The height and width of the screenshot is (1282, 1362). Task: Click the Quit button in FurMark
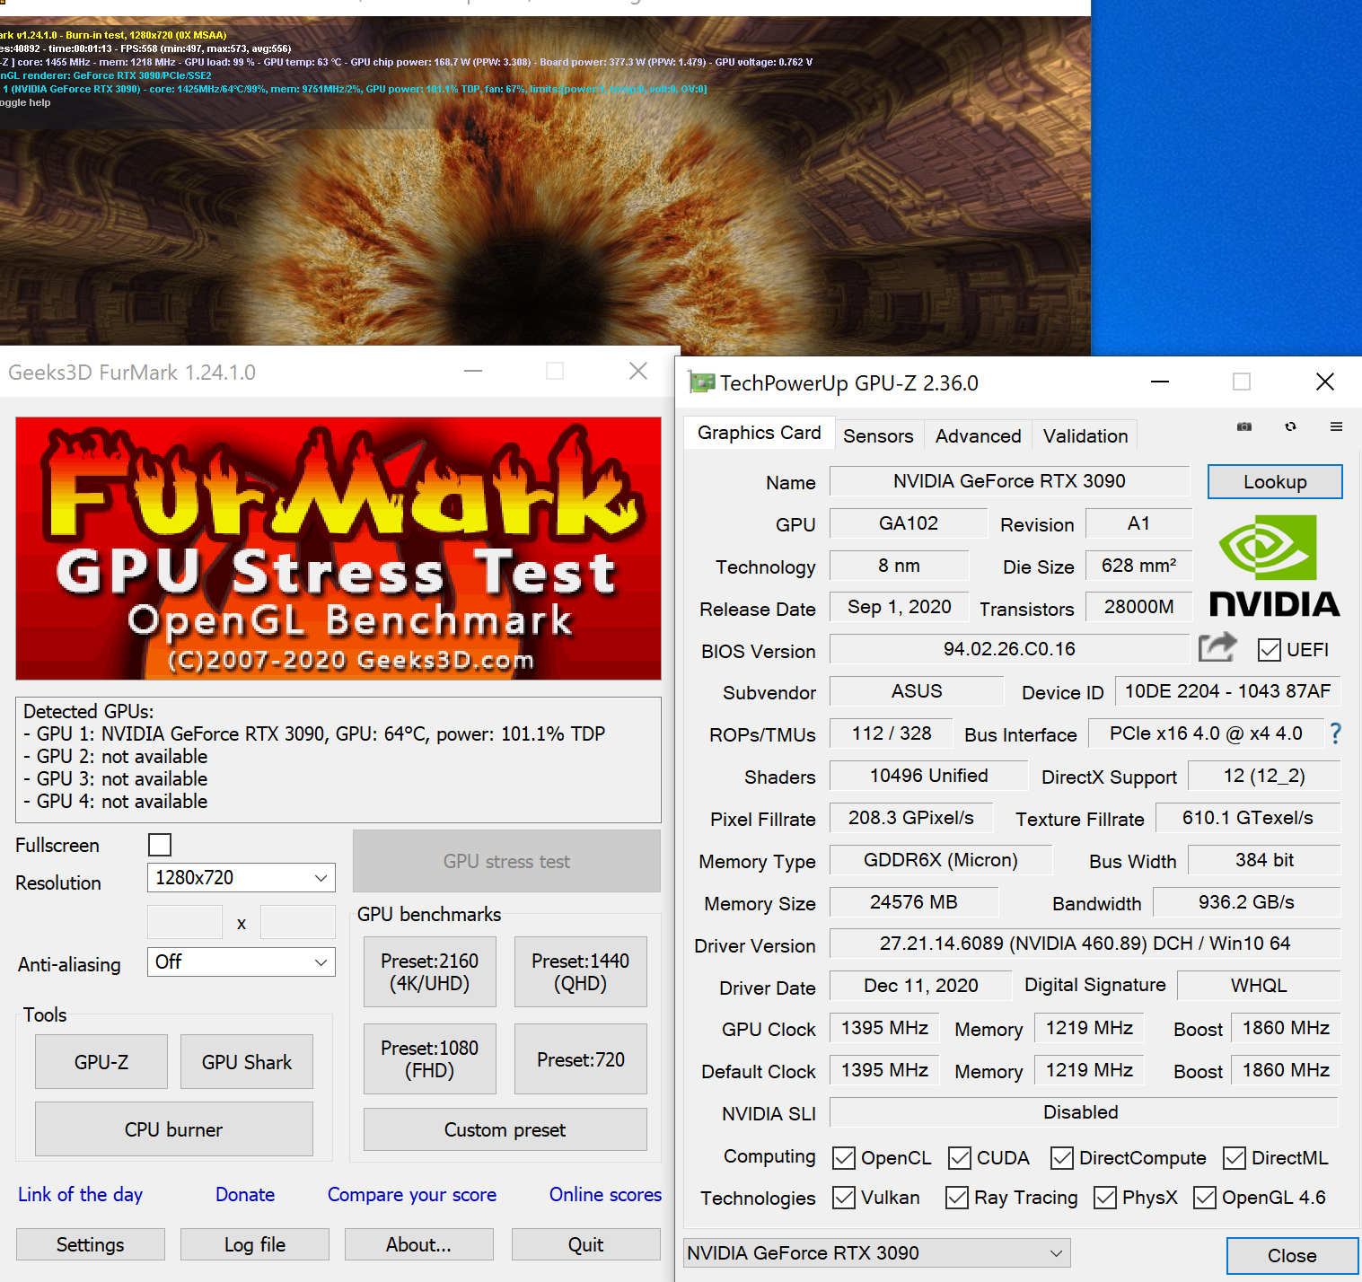585,1244
